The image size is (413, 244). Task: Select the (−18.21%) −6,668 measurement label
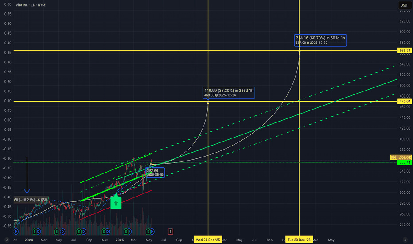pyautogui.click(x=31, y=200)
